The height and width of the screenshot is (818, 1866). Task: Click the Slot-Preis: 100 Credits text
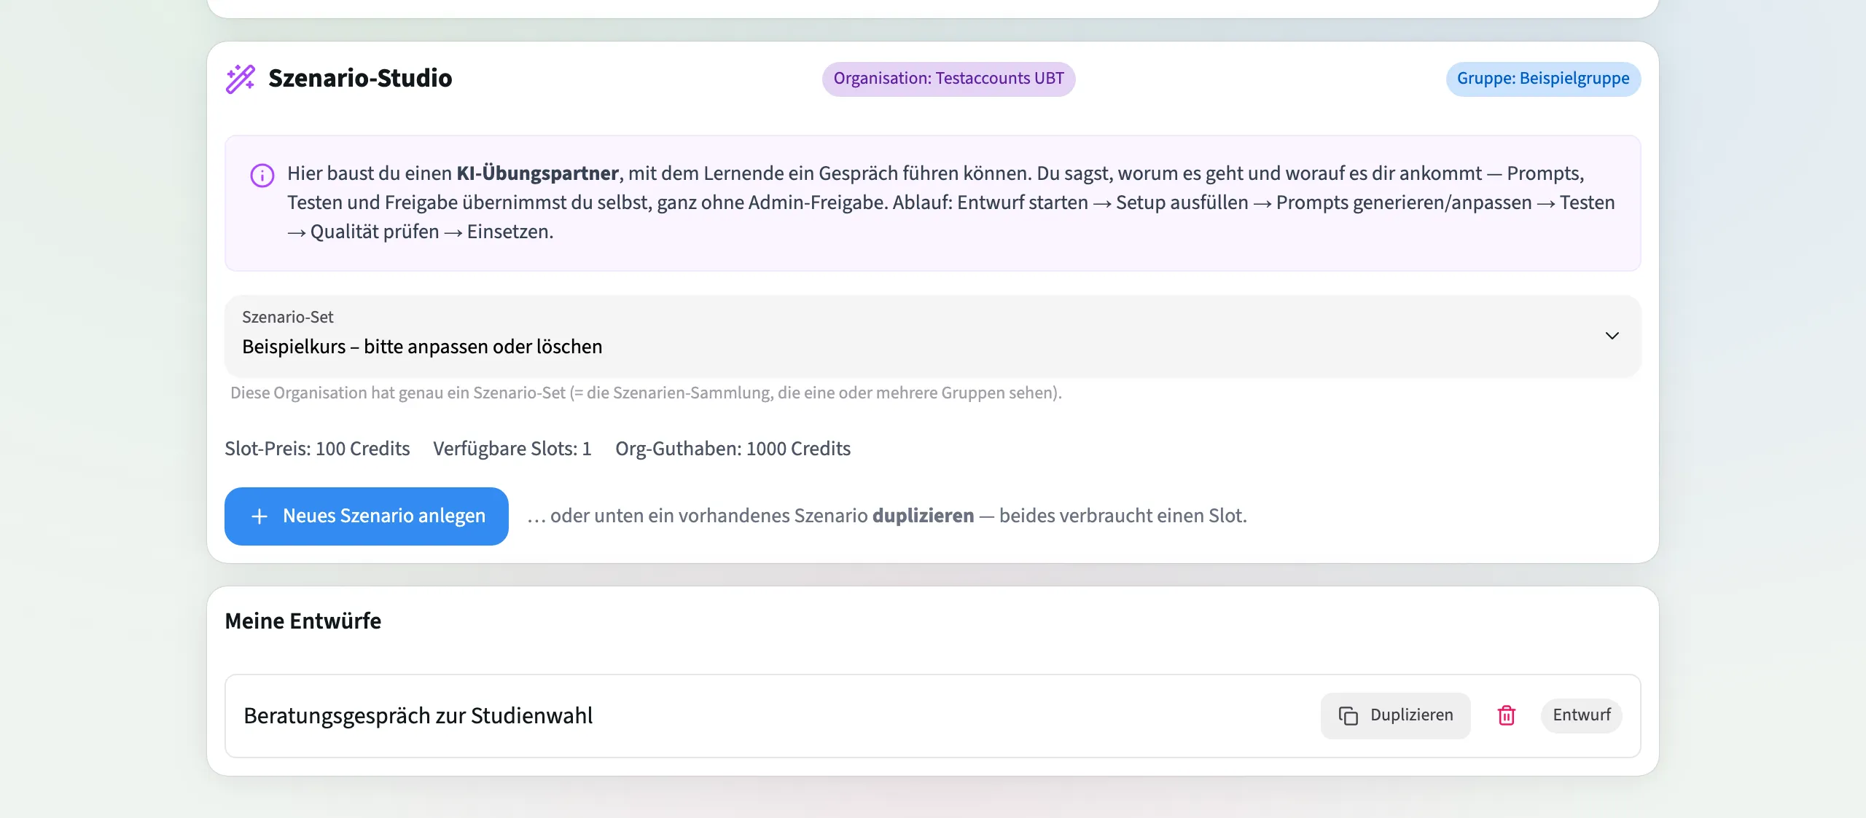[318, 449]
